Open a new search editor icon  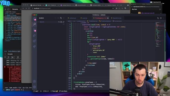(x=61, y=18)
